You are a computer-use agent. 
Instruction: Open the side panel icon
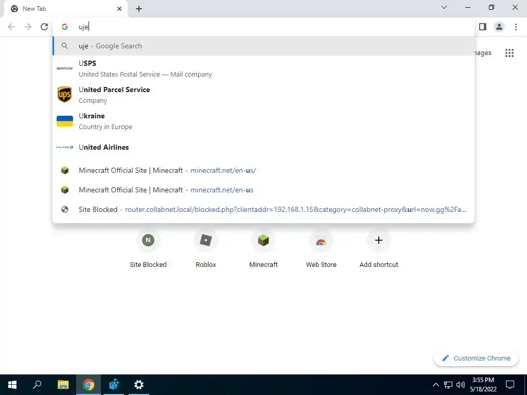pos(483,27)
